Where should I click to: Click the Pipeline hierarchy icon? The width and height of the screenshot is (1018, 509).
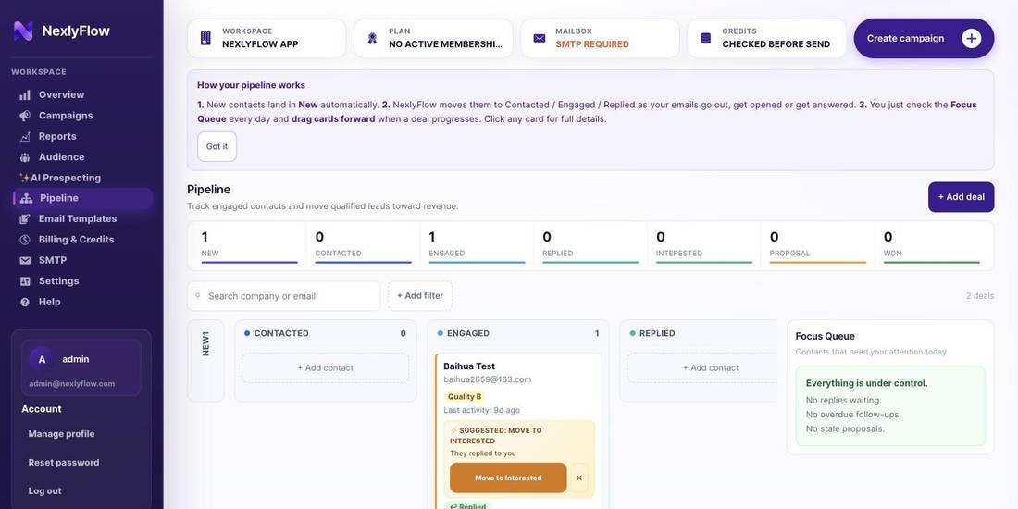click(x=26, y=198)
